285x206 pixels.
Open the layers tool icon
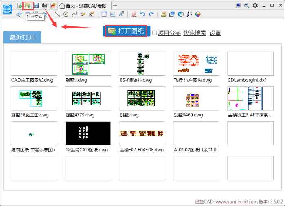pos(164,14)
